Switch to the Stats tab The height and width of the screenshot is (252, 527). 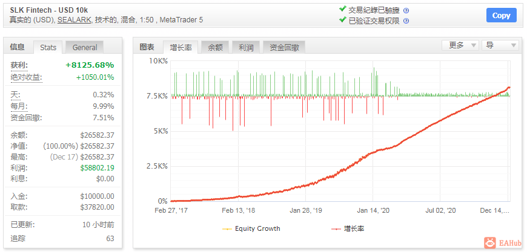48,48
